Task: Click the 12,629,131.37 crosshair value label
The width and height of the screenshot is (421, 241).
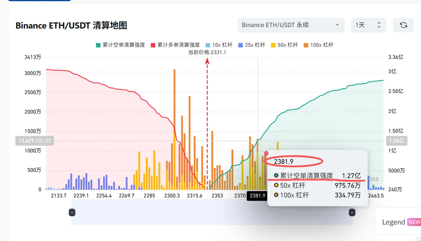Action: 35,141
